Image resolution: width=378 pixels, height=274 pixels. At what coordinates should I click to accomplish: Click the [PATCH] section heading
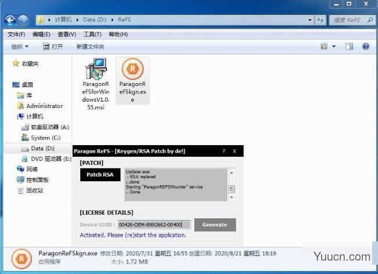tap(91, 163)
